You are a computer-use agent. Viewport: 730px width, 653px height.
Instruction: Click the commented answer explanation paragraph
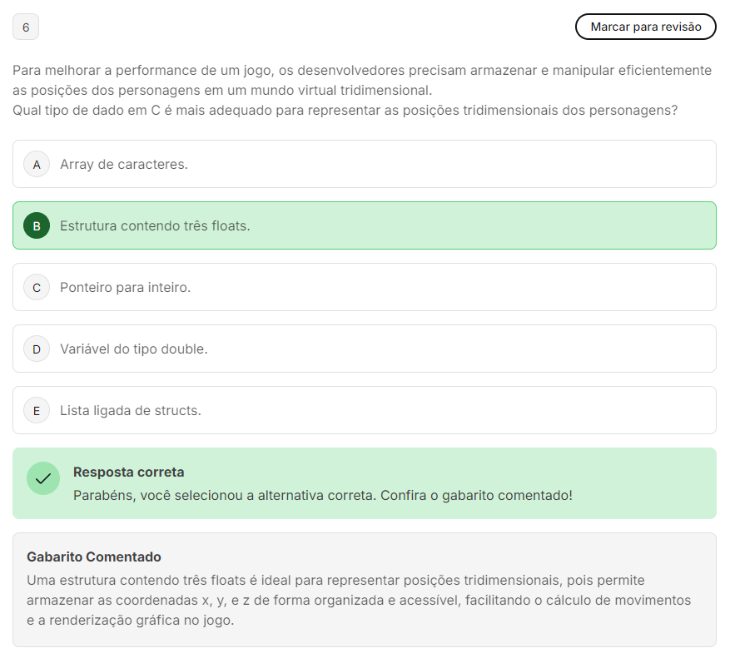[x=359, y=601]
